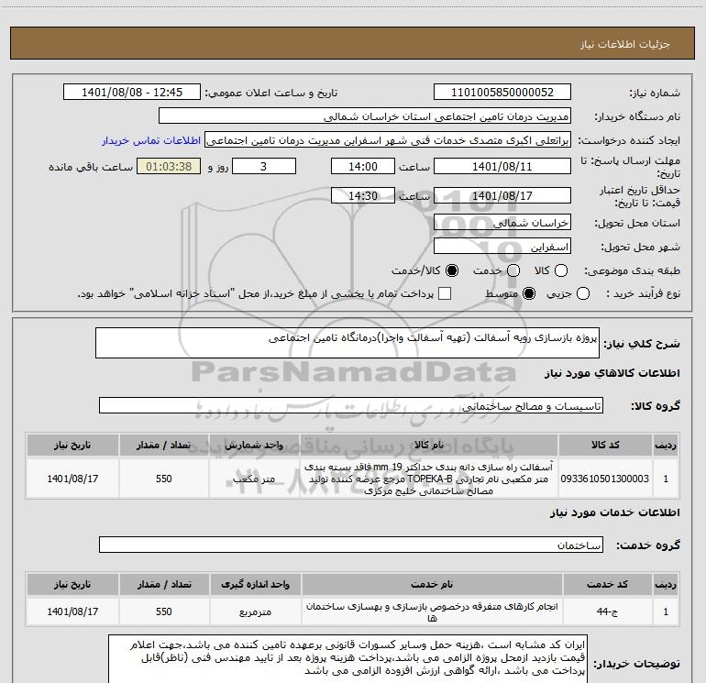Viewport: 706px width, 683px height.
Task: Click the service group field ساختمان
Action: point(351,545)
